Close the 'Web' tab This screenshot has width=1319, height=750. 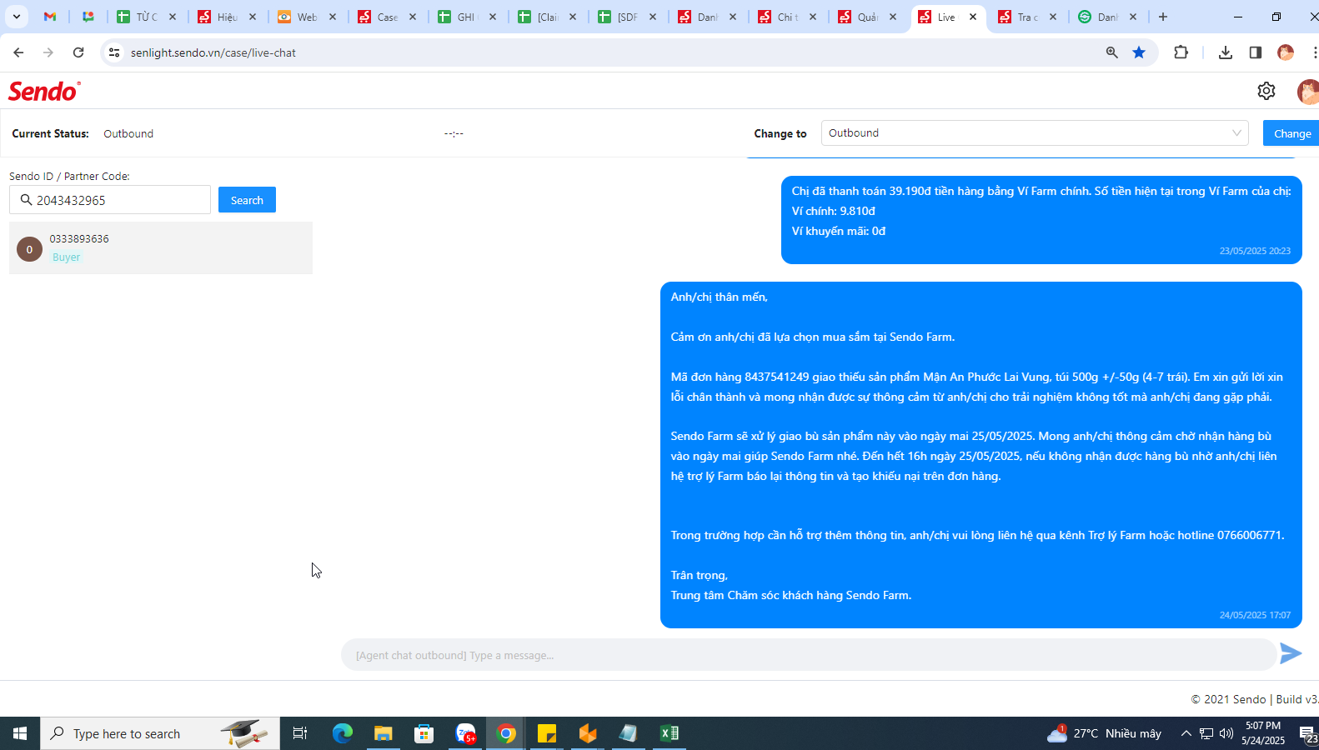click(333, 17)
